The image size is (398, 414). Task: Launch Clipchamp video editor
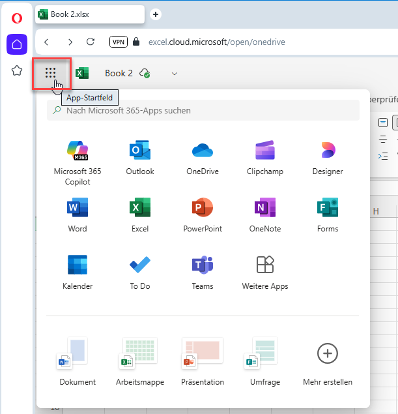265,158
